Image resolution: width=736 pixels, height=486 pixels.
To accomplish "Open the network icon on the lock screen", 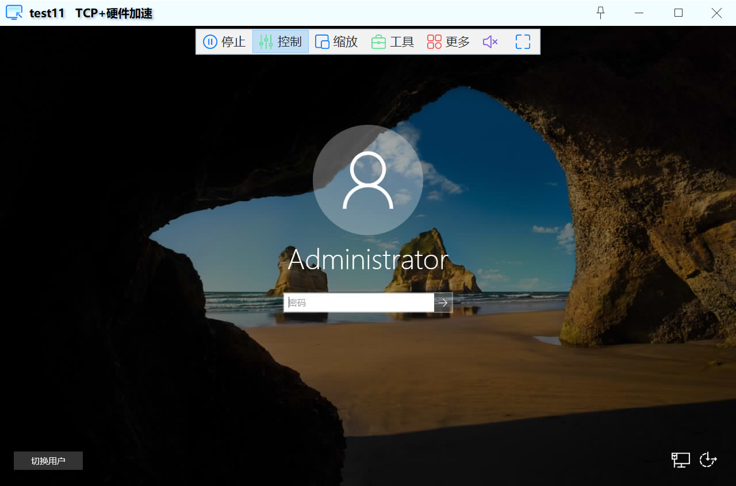I will pos(681,460).
